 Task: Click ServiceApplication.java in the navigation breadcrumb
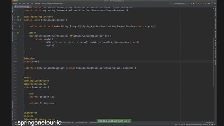pos(55,3)
